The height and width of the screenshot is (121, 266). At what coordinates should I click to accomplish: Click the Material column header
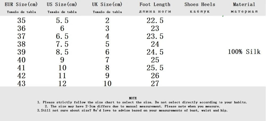coord(244,4)
